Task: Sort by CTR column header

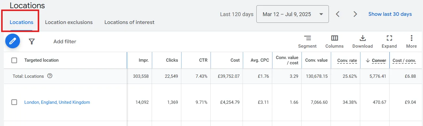Action: (203, 60)
